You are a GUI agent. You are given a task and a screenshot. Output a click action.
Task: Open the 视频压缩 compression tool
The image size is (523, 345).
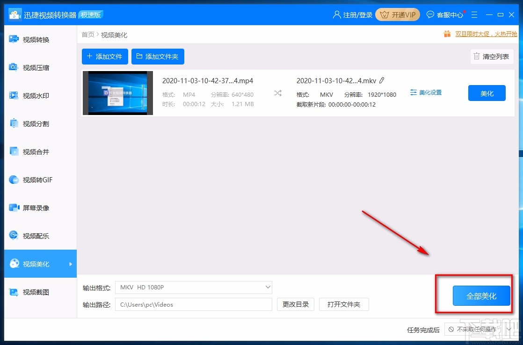(33, 67)
